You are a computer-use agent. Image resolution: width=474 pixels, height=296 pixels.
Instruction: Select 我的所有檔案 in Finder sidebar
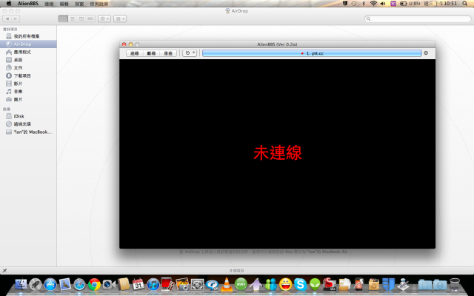click(x=28, y=36)
